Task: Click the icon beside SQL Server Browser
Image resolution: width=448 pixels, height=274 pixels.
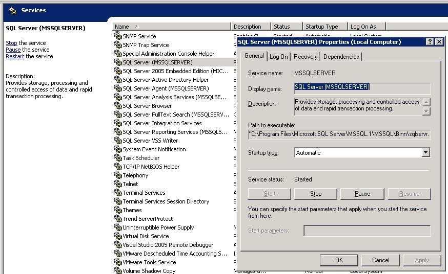Action: 118,105
